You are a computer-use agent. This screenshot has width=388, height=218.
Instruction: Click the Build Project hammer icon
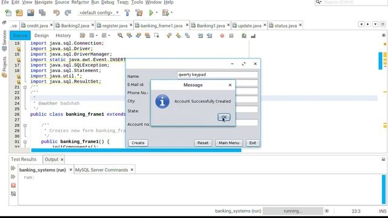click(x=127, y=13)
